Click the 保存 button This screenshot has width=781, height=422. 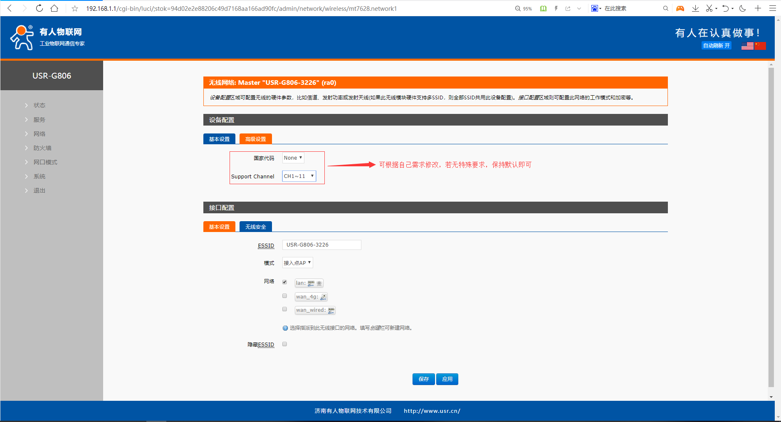[423, 379]
